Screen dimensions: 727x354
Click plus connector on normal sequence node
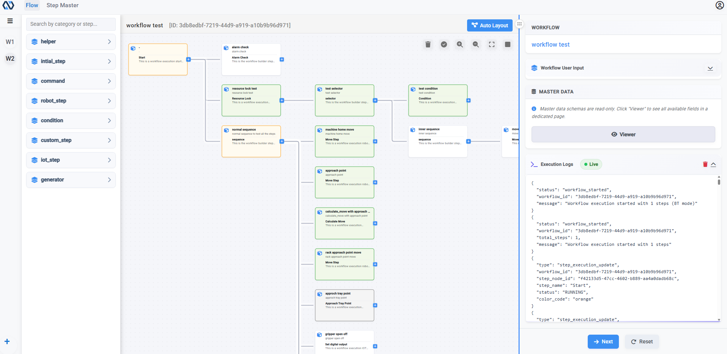tap(282, 142)
